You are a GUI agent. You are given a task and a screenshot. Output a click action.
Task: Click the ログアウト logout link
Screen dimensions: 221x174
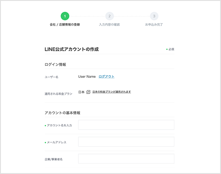107,77
